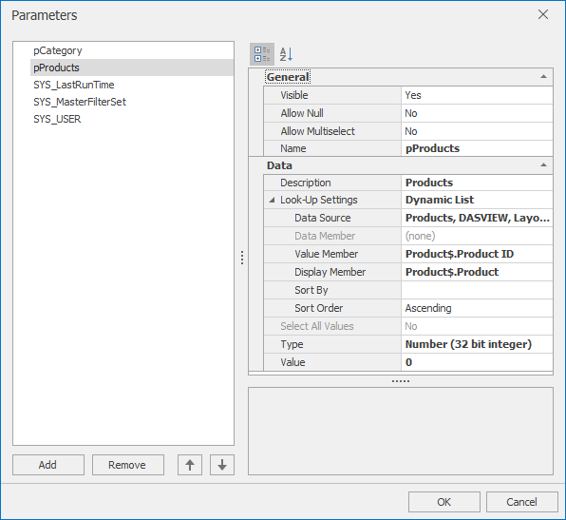Open Value Member field Product$.Product ID
Viewport: 566px width, 520px height.
tap(477, 254)
